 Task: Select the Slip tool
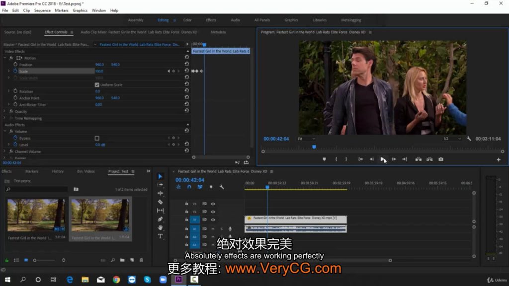click(161, 211)
